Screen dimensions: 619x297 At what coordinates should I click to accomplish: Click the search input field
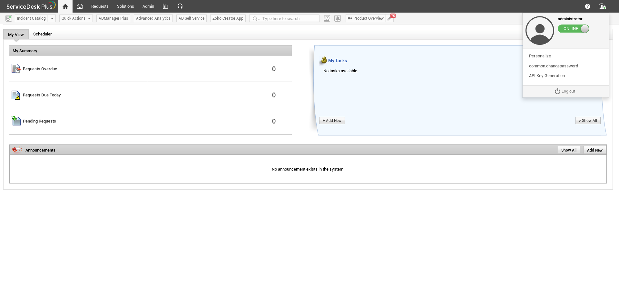tap(289, 19)
